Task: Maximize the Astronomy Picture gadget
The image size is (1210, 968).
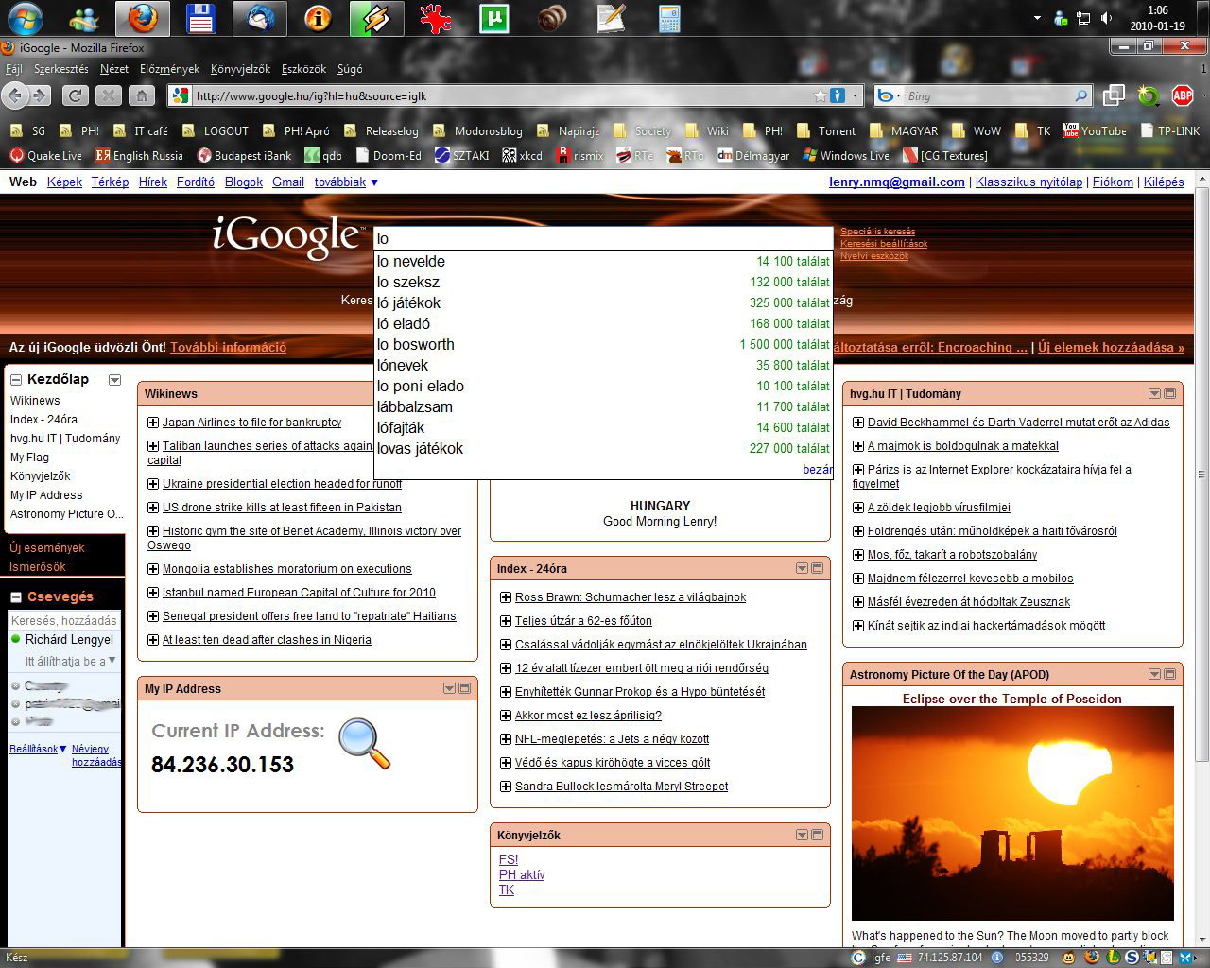Action: click(x=1170, y=674)
